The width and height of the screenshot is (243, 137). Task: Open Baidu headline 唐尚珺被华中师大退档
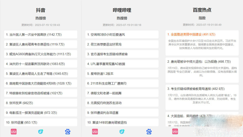point(199,61)
